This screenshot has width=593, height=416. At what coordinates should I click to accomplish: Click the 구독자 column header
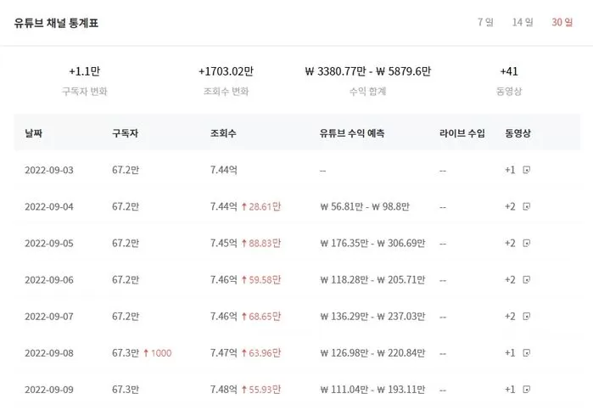tap(124, 133)
